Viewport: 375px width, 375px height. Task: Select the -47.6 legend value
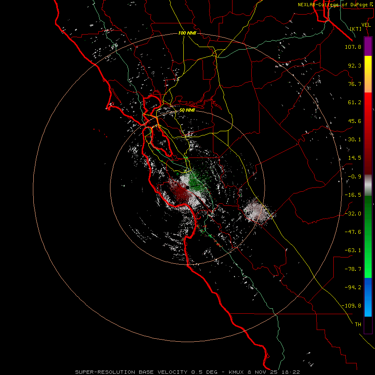click(x=353, y=232)
